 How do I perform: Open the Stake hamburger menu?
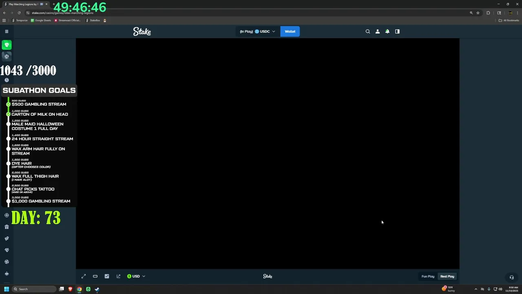(x=7, y=31)
